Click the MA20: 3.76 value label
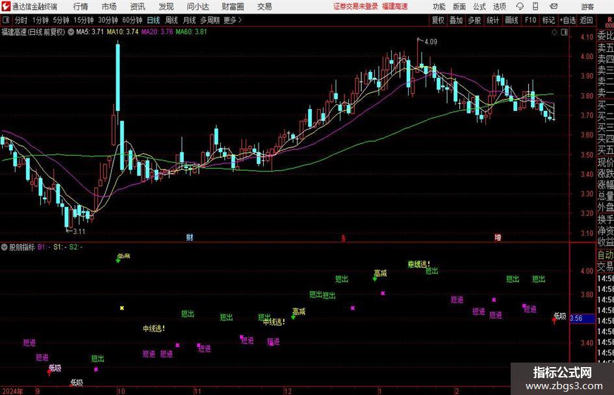Screen dimensions: 614x395 coord(157,32)
